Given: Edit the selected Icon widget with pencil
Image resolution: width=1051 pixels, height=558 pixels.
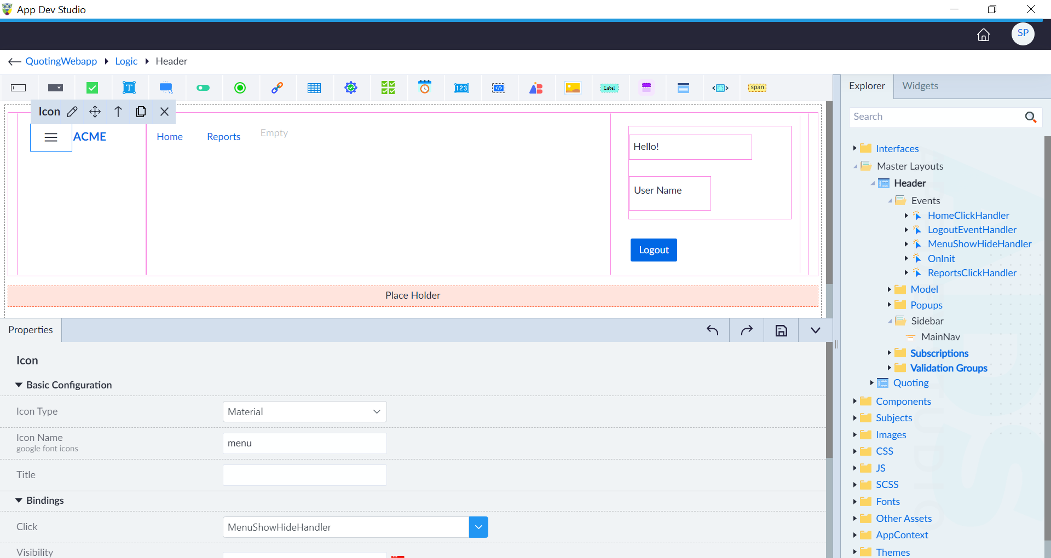Looking at the screenshot, I should pyautogui.click(x=72, y=112).
